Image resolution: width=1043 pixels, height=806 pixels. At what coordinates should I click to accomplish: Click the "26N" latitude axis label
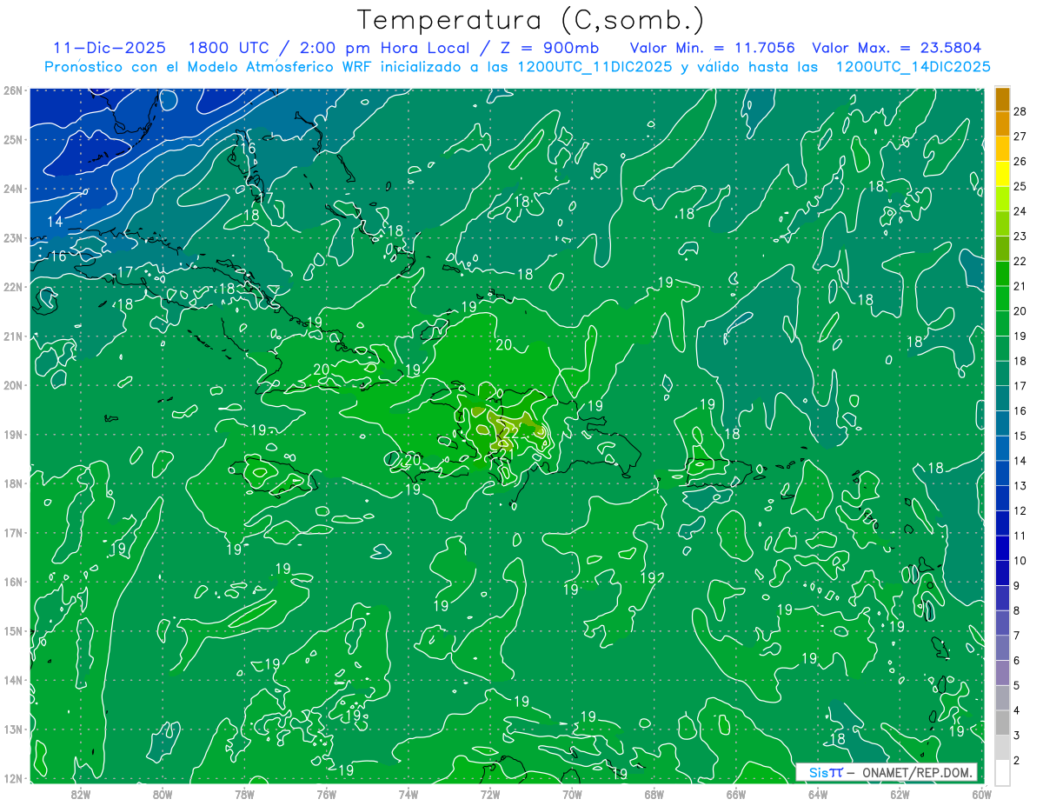coord(13,90)
